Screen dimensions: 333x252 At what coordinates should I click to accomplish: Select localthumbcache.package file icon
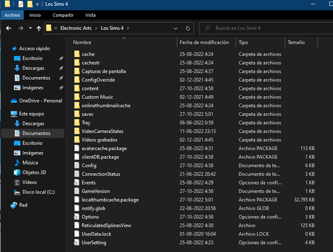(77, 200)
